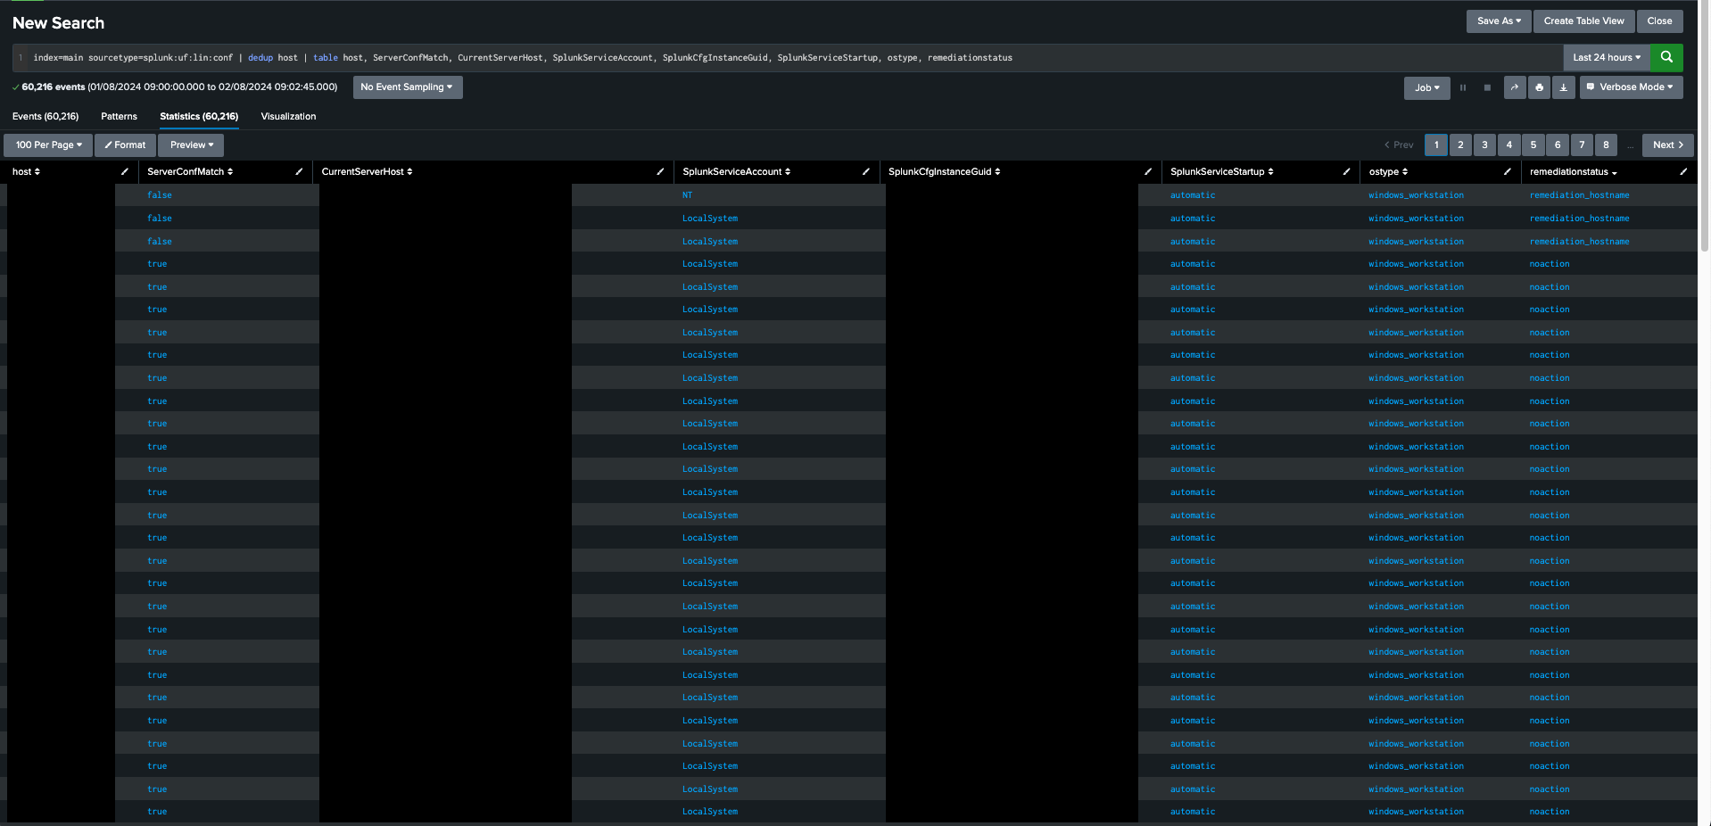The image size is (1711, 826).
Task: Go to results page 4
Action: point(1508,145)
